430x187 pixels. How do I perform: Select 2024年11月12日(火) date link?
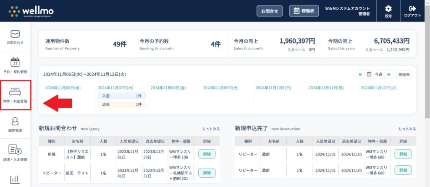pos(379,88)
